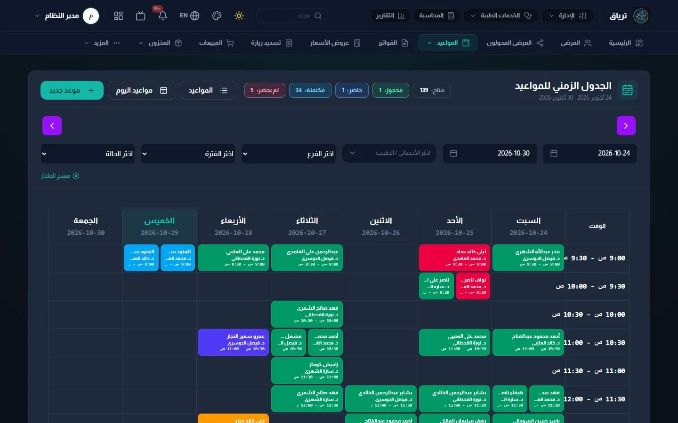The image size is (678, 423).
Task: Expand the المزيد navigation menu
Action: click(102, 43)
